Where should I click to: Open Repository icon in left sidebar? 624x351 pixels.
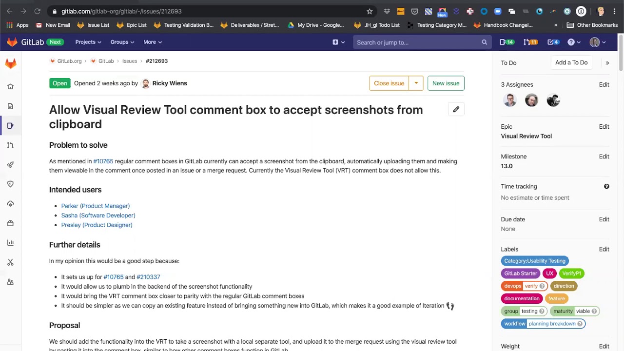click(x=10, y=106)
